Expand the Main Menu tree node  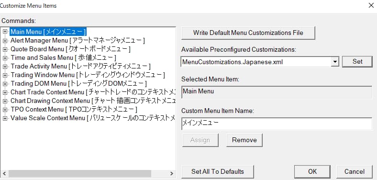point(5,32)
